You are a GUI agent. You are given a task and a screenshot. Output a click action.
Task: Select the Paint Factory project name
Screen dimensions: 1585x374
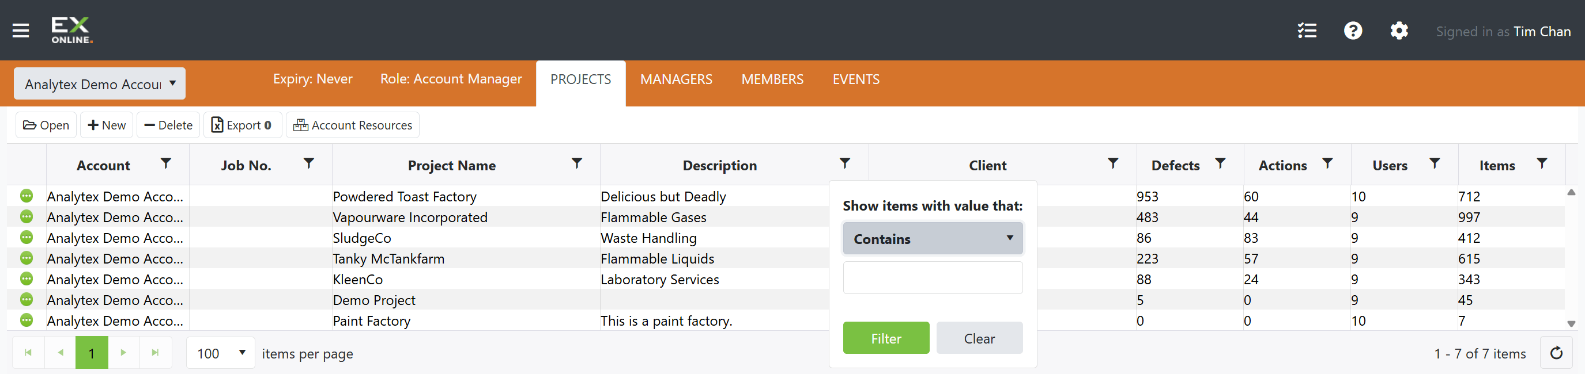tap(372, 320)
